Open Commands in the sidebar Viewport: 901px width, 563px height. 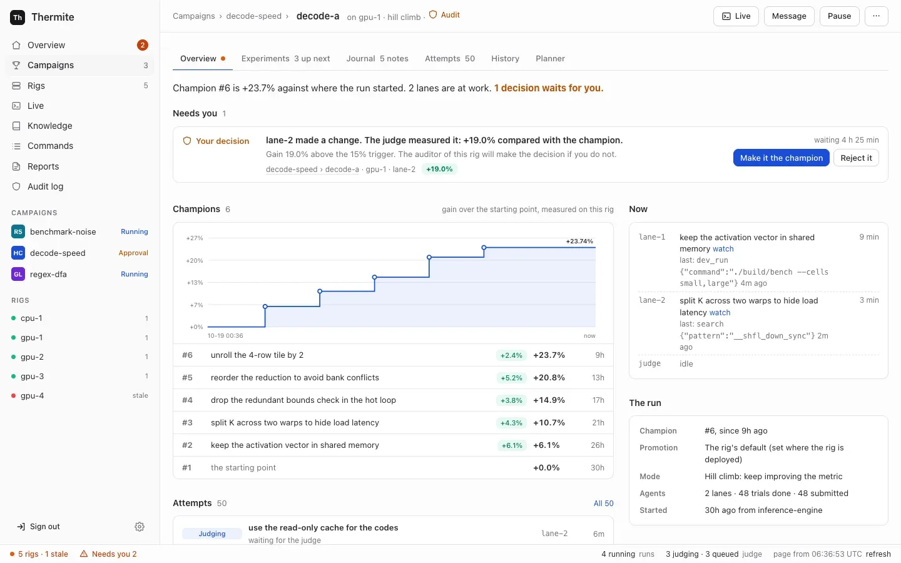tap(79, 146)
